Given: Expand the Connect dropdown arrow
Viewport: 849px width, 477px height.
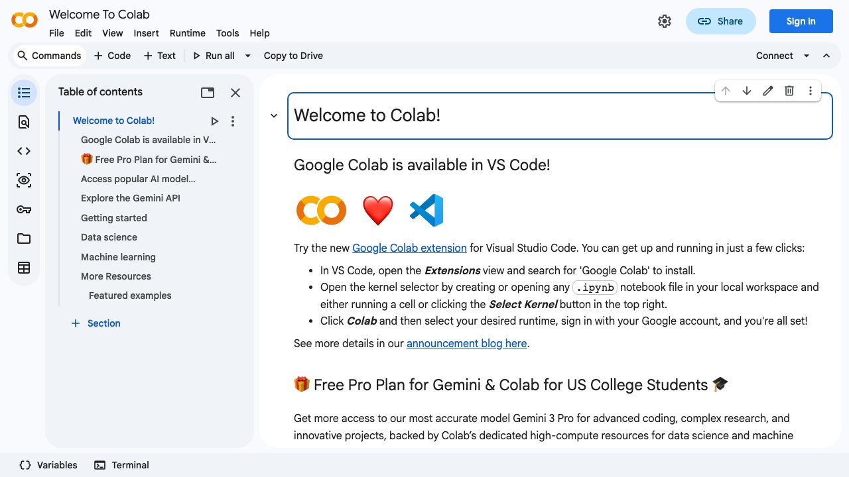Looking at the screenshot, I should point(807,56).
